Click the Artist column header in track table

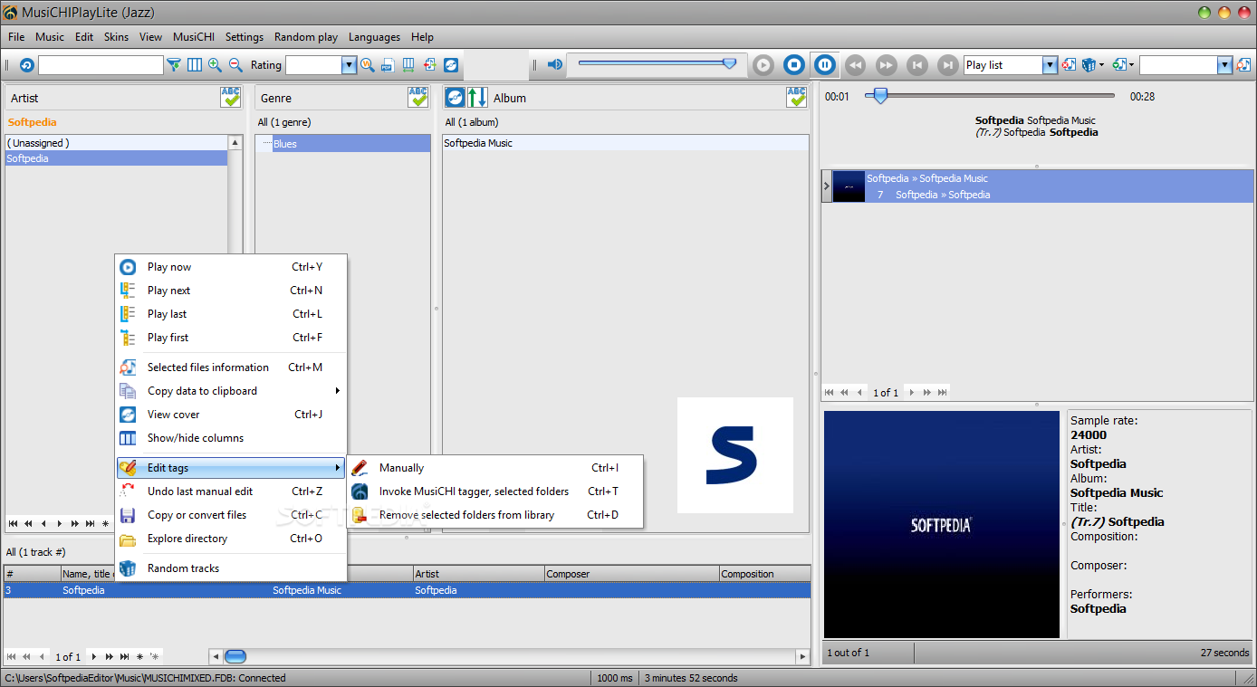pos(478,574)
